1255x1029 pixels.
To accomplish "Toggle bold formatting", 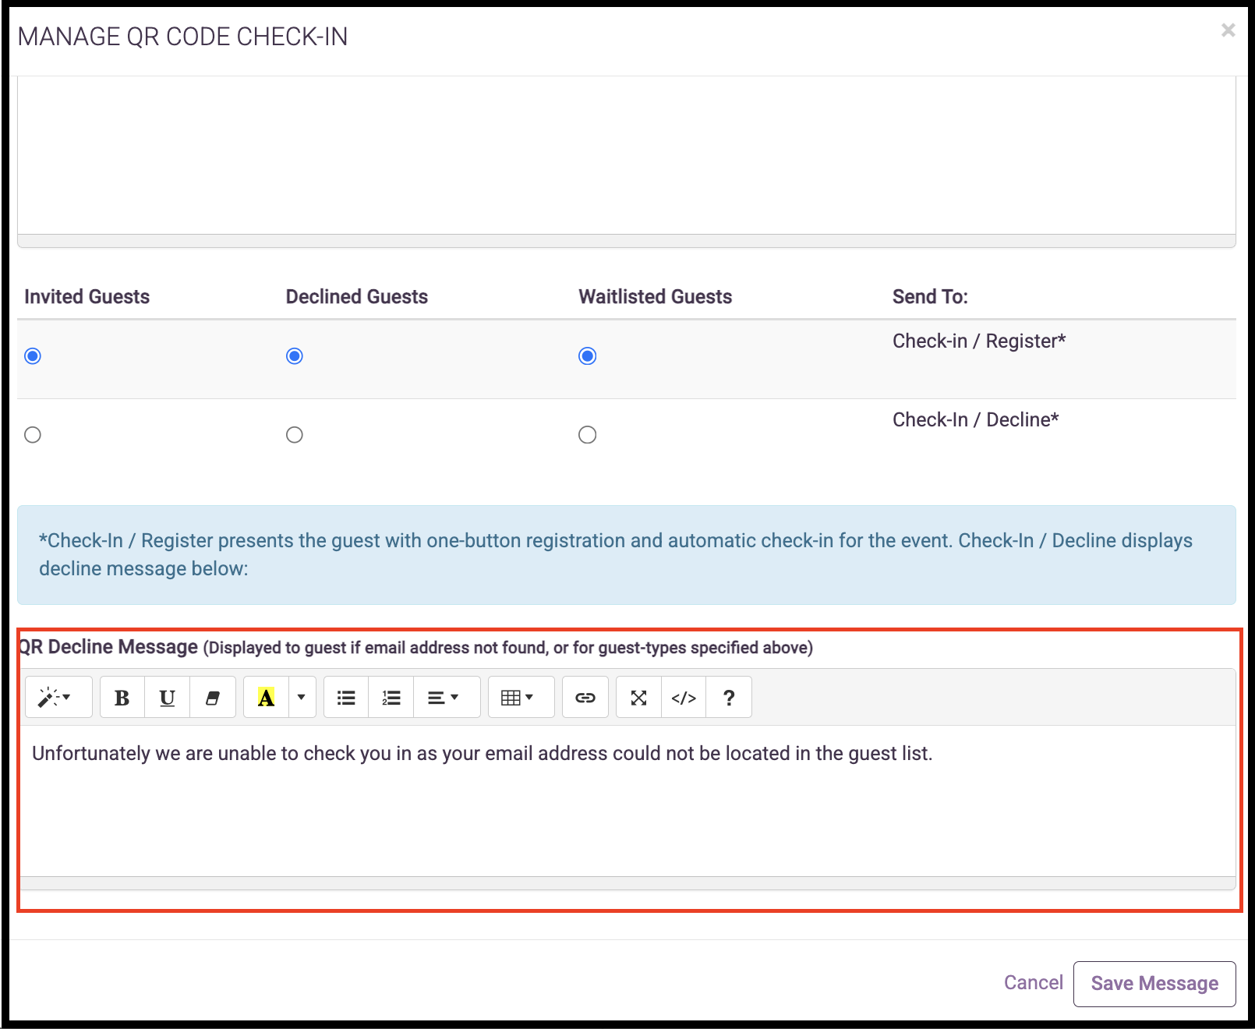I will point(122,697).
